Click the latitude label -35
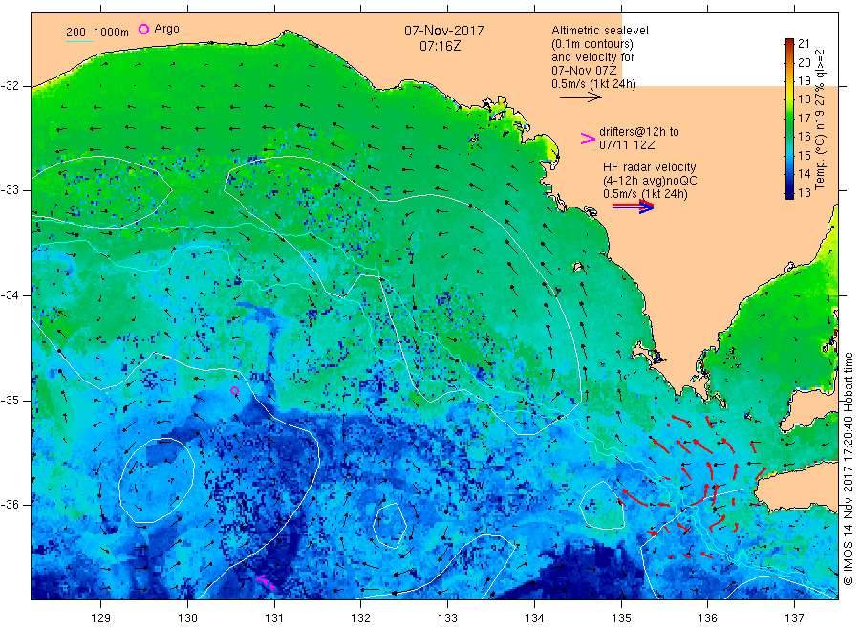 click(x=10, y=400)
